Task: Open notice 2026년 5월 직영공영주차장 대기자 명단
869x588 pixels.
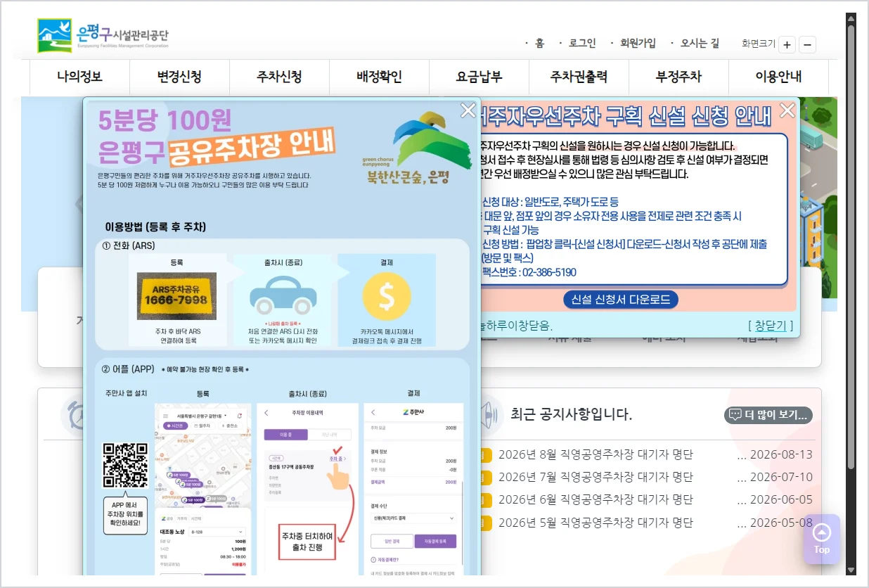Action: pos(596,523)
